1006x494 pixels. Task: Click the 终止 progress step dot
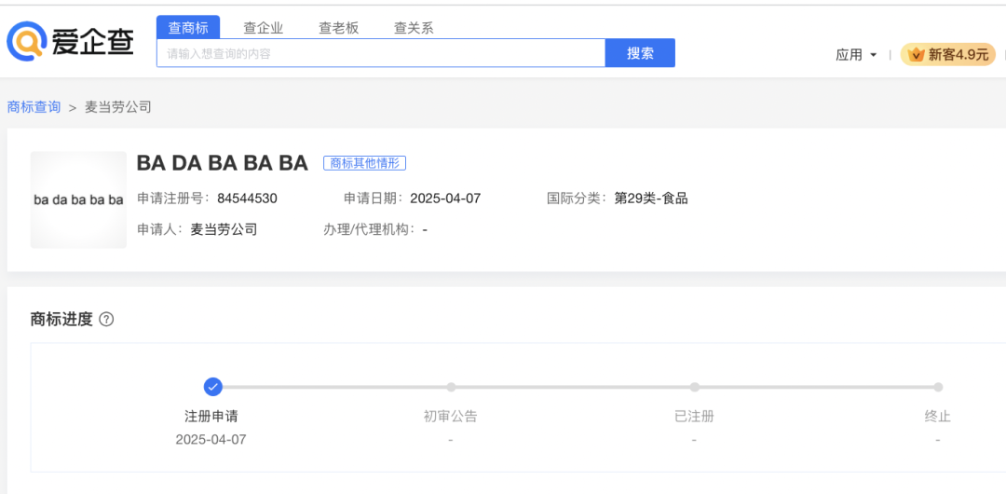click(938, 387)
